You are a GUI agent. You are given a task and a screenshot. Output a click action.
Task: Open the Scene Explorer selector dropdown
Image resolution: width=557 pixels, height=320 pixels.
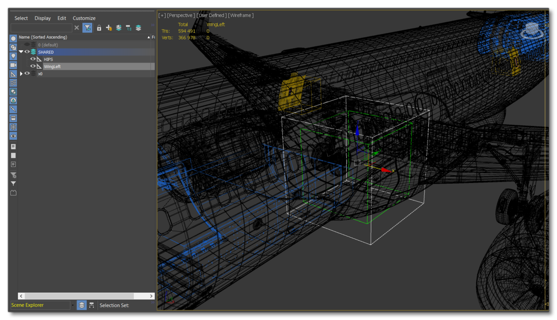point(73,305)
